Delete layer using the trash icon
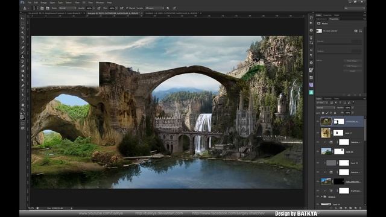 click(x=360, y=208)
